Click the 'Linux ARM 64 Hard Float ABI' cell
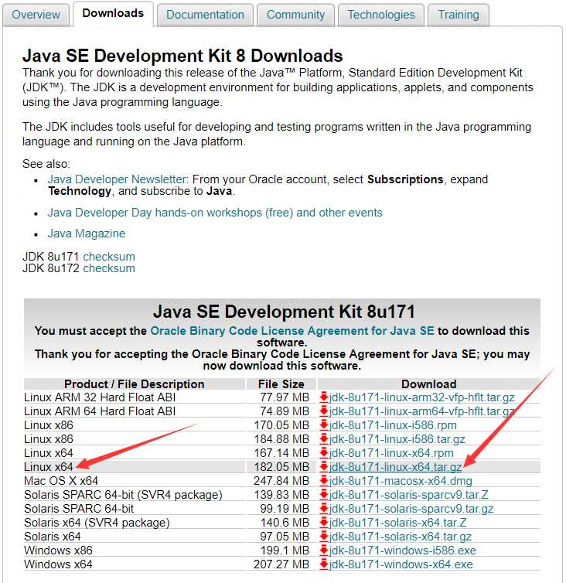This screenshot has height=583, width=566. 135,411
